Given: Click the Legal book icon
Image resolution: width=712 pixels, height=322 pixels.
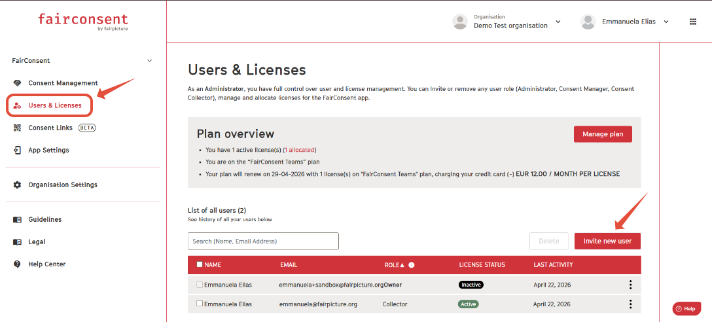Looking at the screenshot, I should click(x=17, y=242).
